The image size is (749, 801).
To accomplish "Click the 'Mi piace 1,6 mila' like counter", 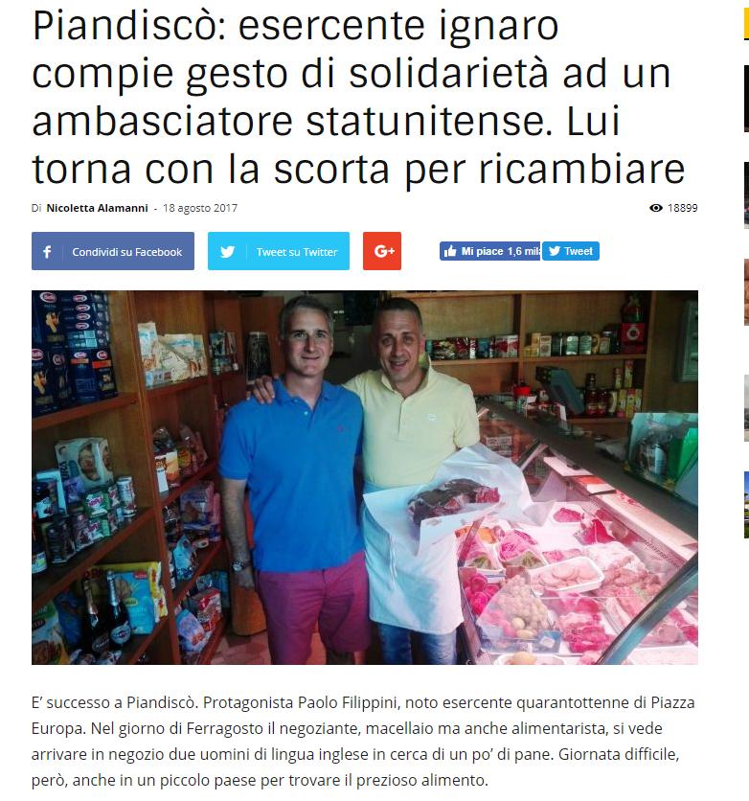I will (x=489, y=251).
